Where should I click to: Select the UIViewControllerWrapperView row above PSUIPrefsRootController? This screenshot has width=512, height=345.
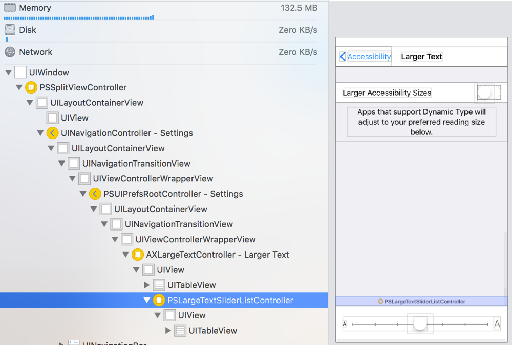pyautogui.click(x=164, y=179)
